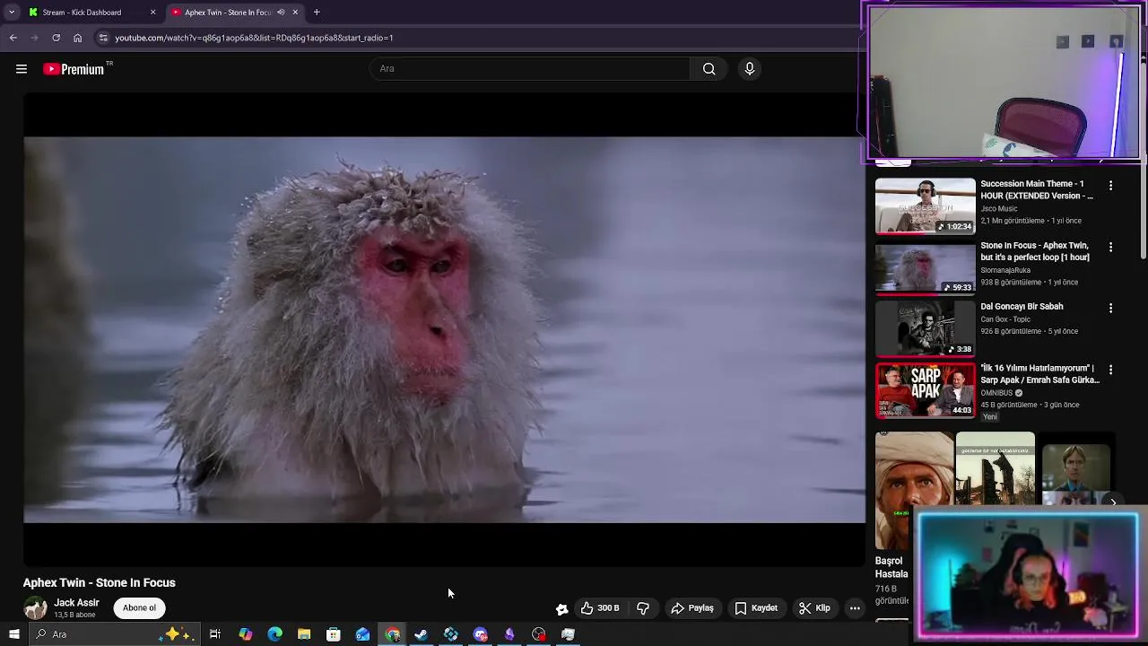1148x646 pixels.
Task: Subscribe with Abone ol button
Action: coord(139,608)
